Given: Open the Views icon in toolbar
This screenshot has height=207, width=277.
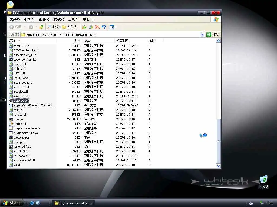Looking at the screenshot, I should click(112, 27).
